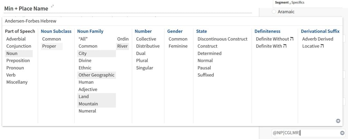Click the pencil edit icon beside title
Image resolution: width=348 pixels, height=139 pixels.
tap(53, 6)
